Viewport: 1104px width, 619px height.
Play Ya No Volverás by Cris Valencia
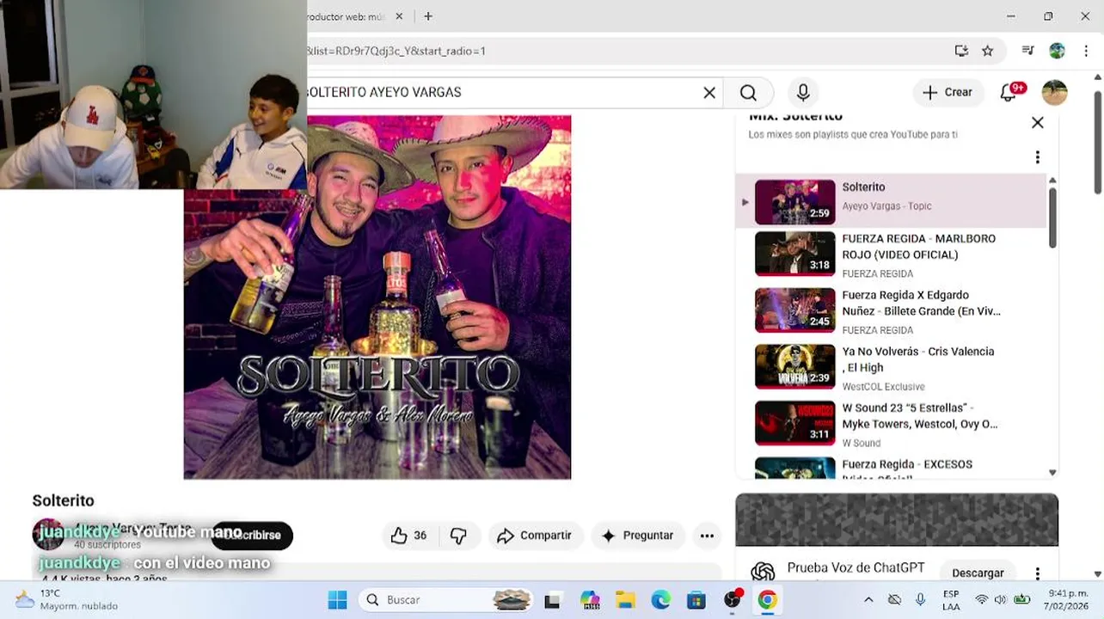pos(891,368)
